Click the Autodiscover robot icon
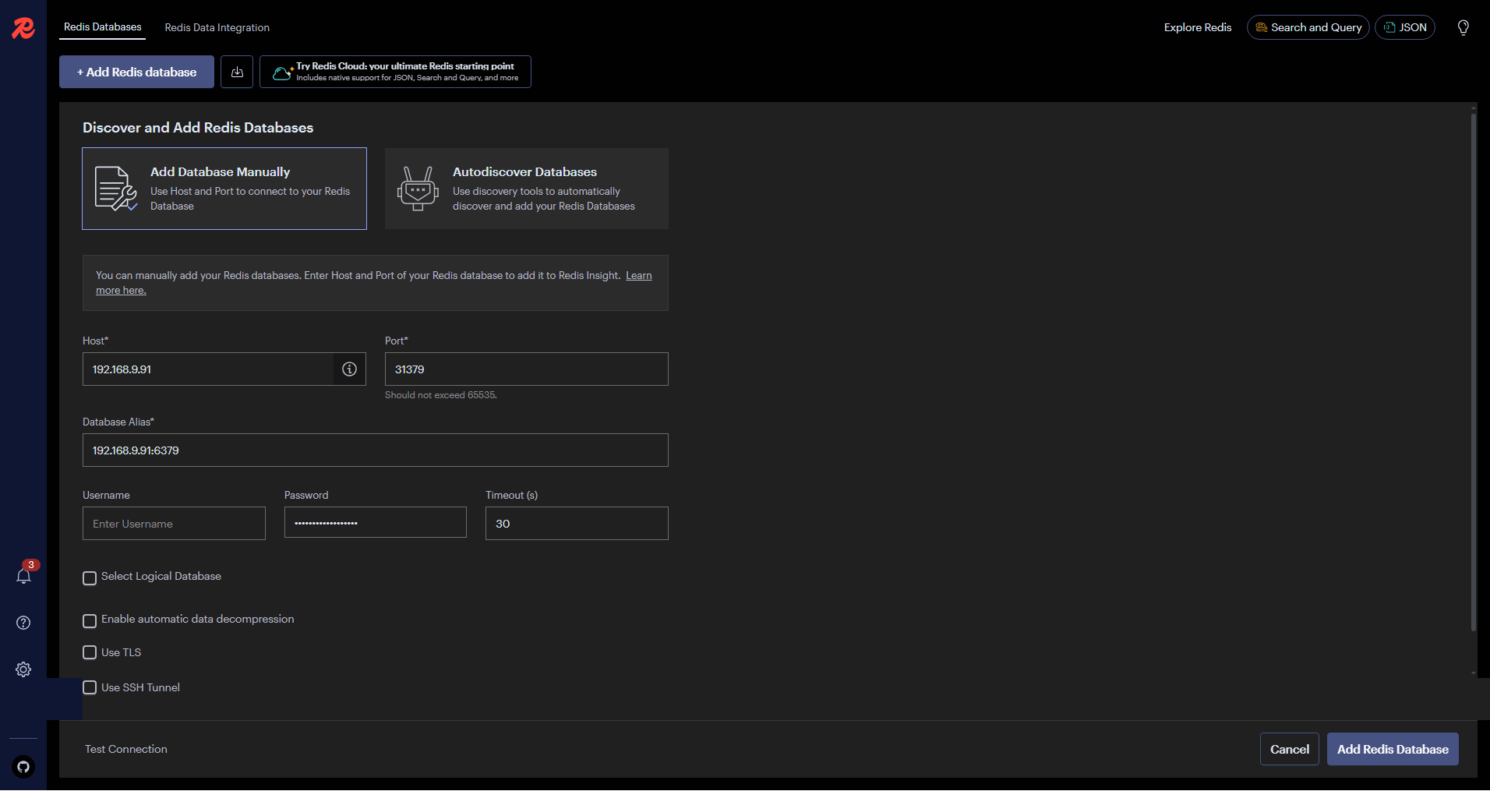 418,189
